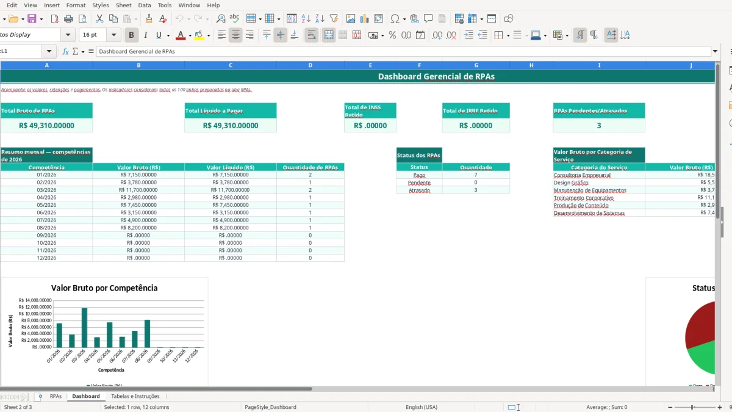
Task: Expand the formula bar
Action: pyautogui.click(x=716, y=52)
